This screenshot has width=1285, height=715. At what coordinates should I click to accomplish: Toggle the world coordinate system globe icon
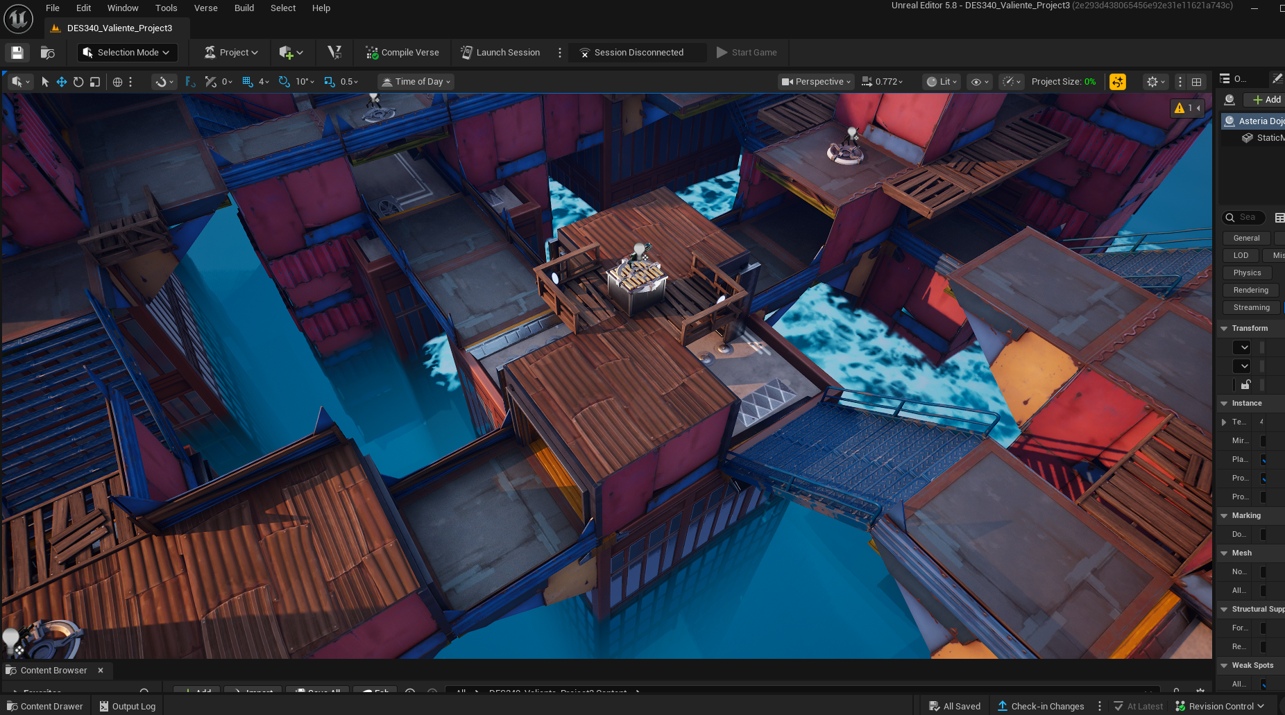pyautogui.click(x=118, y=82)
